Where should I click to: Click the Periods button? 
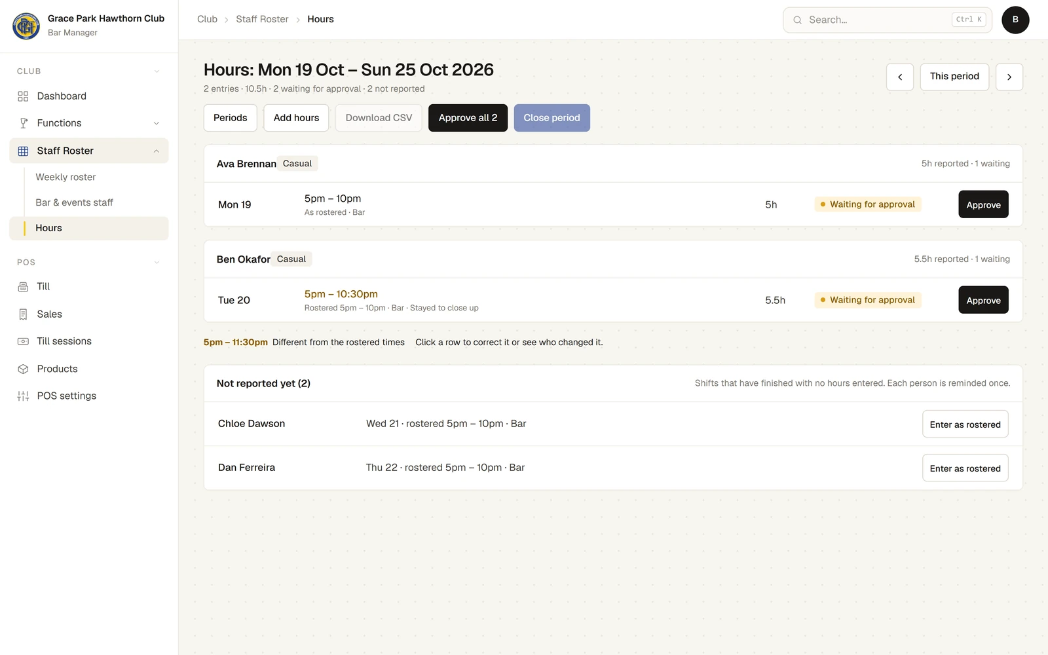[x=230, y=118]
